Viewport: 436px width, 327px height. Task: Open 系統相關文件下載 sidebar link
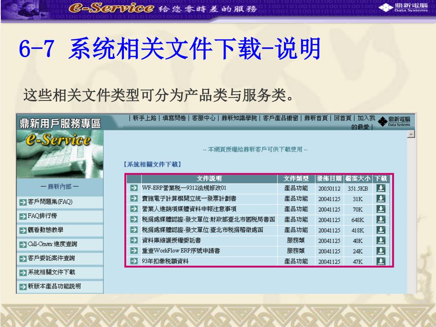[52, 272]
